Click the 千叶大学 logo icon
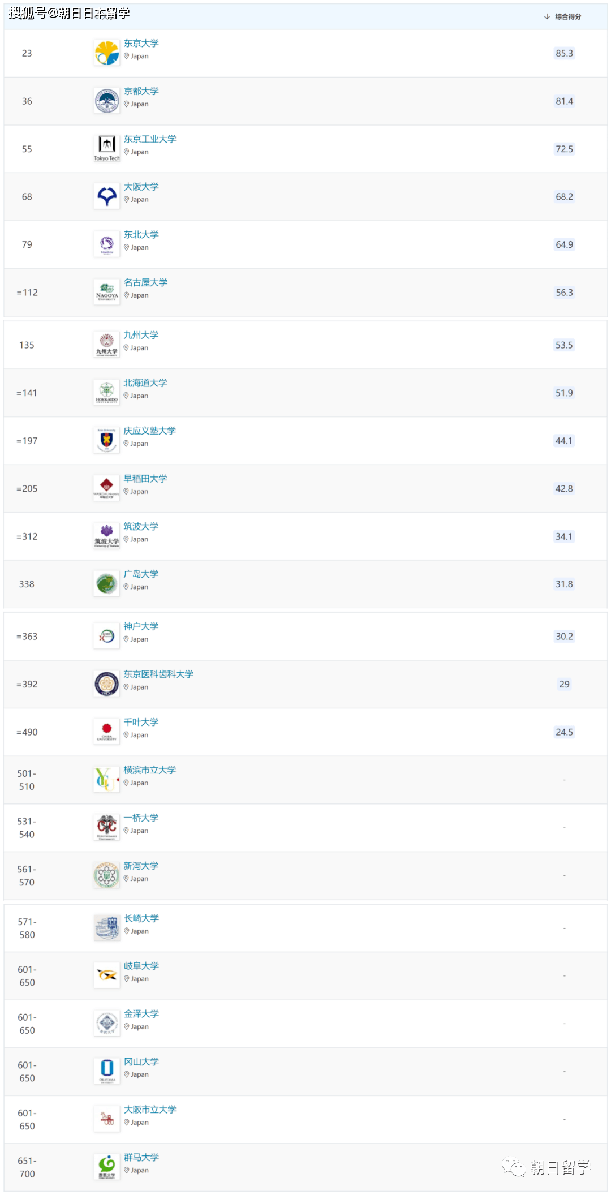Viewport: 611px width, 1195px height. point(106,732)
